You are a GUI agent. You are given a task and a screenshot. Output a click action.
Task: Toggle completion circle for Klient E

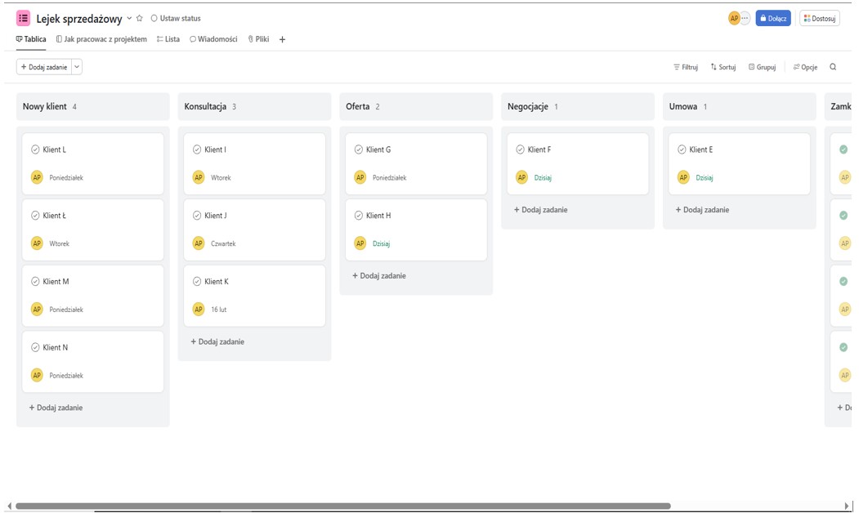click(x=682, y=149)
